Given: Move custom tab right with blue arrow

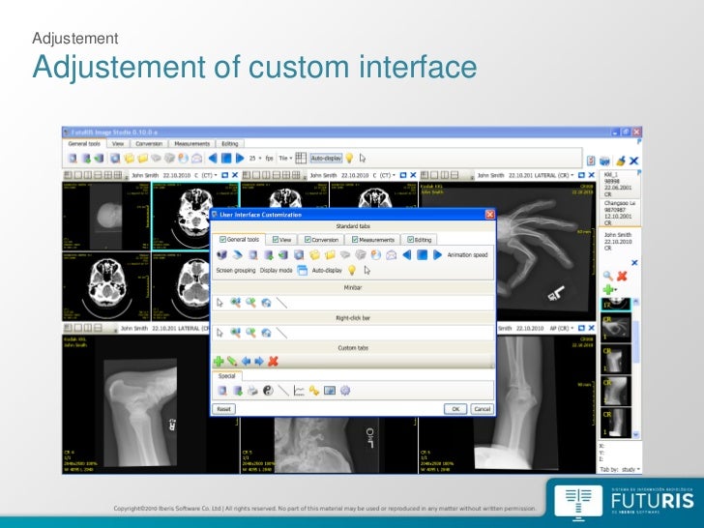Looking at the screenshot, I should pyautogui.click(x=259, y=361).
